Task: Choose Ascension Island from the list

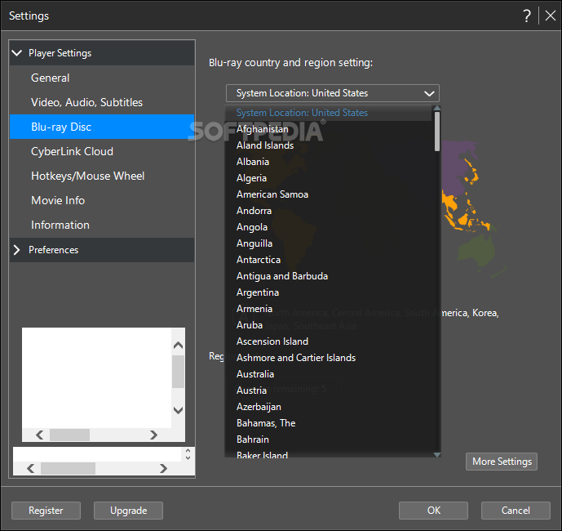Action: pyautogui.click(x=329, y=341)
